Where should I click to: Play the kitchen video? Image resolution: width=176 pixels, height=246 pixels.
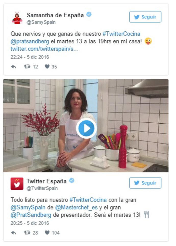point(86,128)
